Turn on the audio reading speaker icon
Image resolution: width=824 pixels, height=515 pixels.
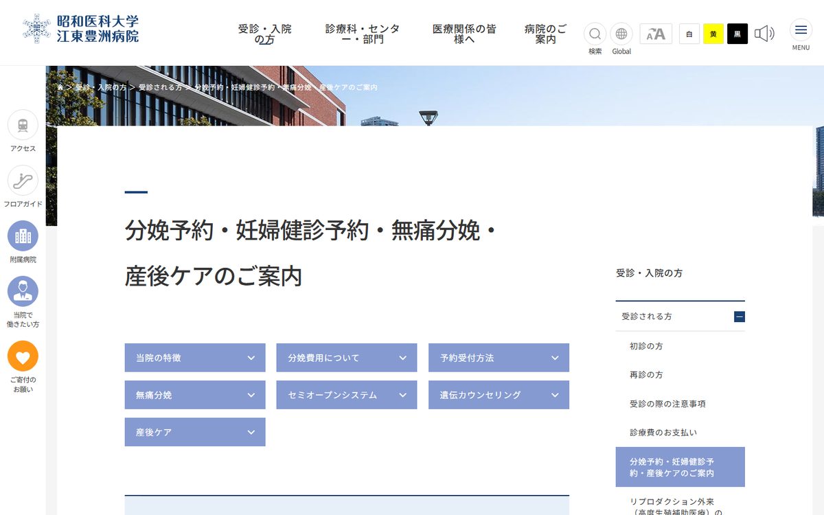764,34
